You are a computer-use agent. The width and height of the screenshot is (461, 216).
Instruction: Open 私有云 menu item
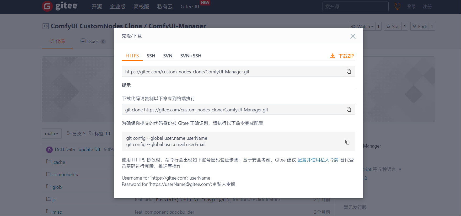click(165, 7)
